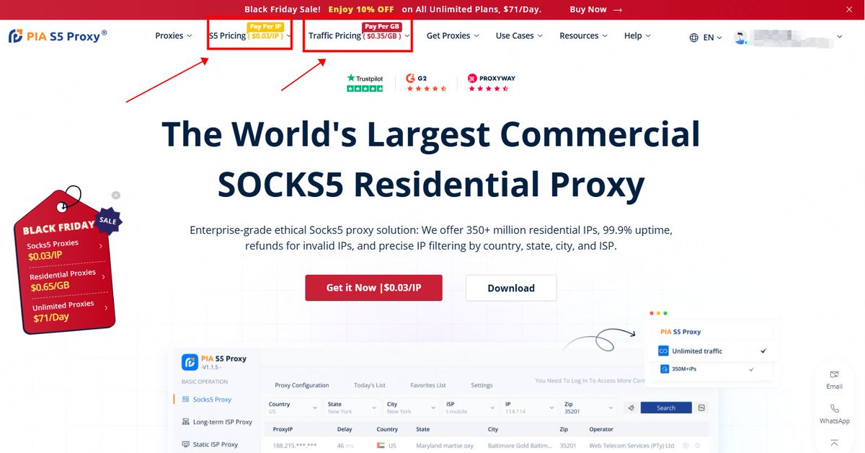Image resolution: width=865 pixels, height=453 pixels.
Task: Select Long-term ISP Proxy in sidebar
Action: pos(217,422)
